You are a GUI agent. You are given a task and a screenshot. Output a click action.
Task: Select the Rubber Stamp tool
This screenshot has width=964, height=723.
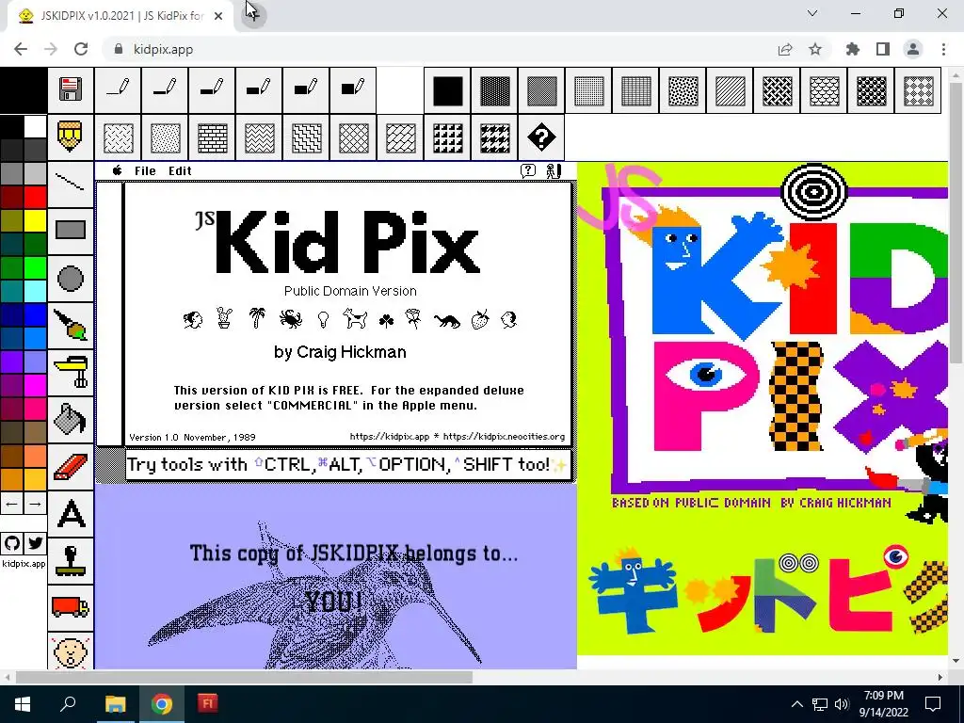pos(71,561)
